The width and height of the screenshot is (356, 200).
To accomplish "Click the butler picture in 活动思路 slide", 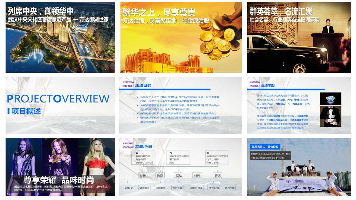I will 330,116.
